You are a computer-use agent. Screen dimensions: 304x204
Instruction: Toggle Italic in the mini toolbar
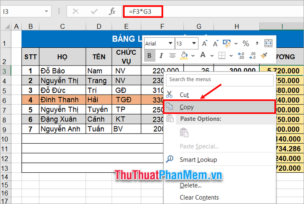click(161, 56)
